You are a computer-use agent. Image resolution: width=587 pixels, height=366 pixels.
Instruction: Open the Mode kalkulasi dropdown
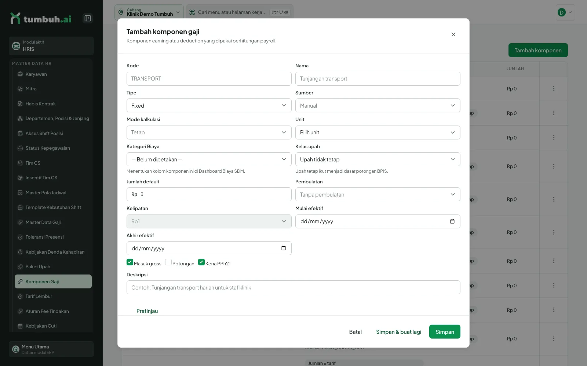coord(209,132)
